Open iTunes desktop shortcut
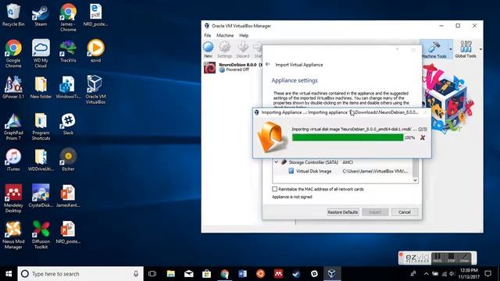 point(13,160)
